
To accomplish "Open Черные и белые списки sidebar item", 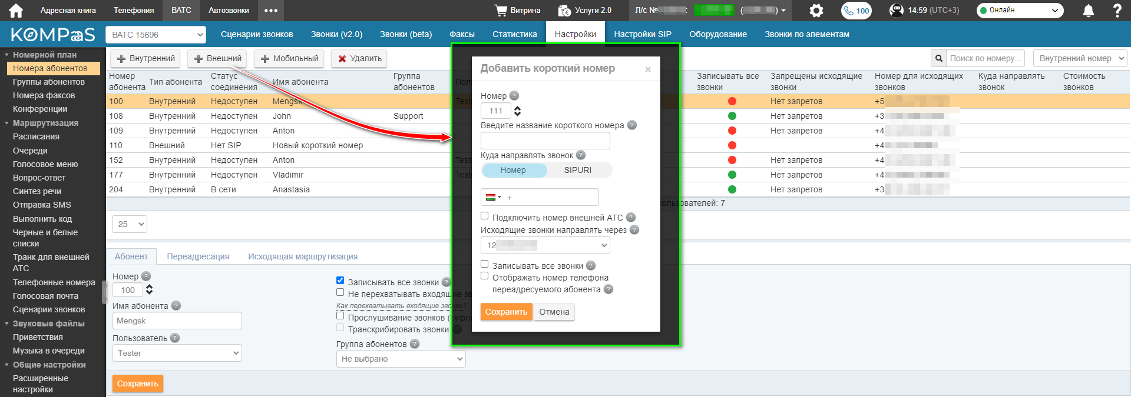I will pyautogui.click(x=45, y=238).
